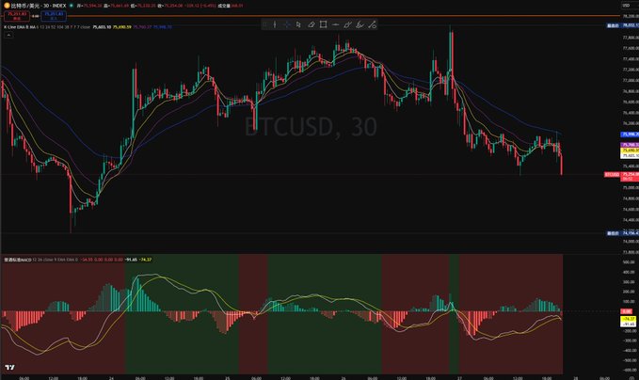
Task: Select the rectangle shape tool
Action: tap(323, 24)
